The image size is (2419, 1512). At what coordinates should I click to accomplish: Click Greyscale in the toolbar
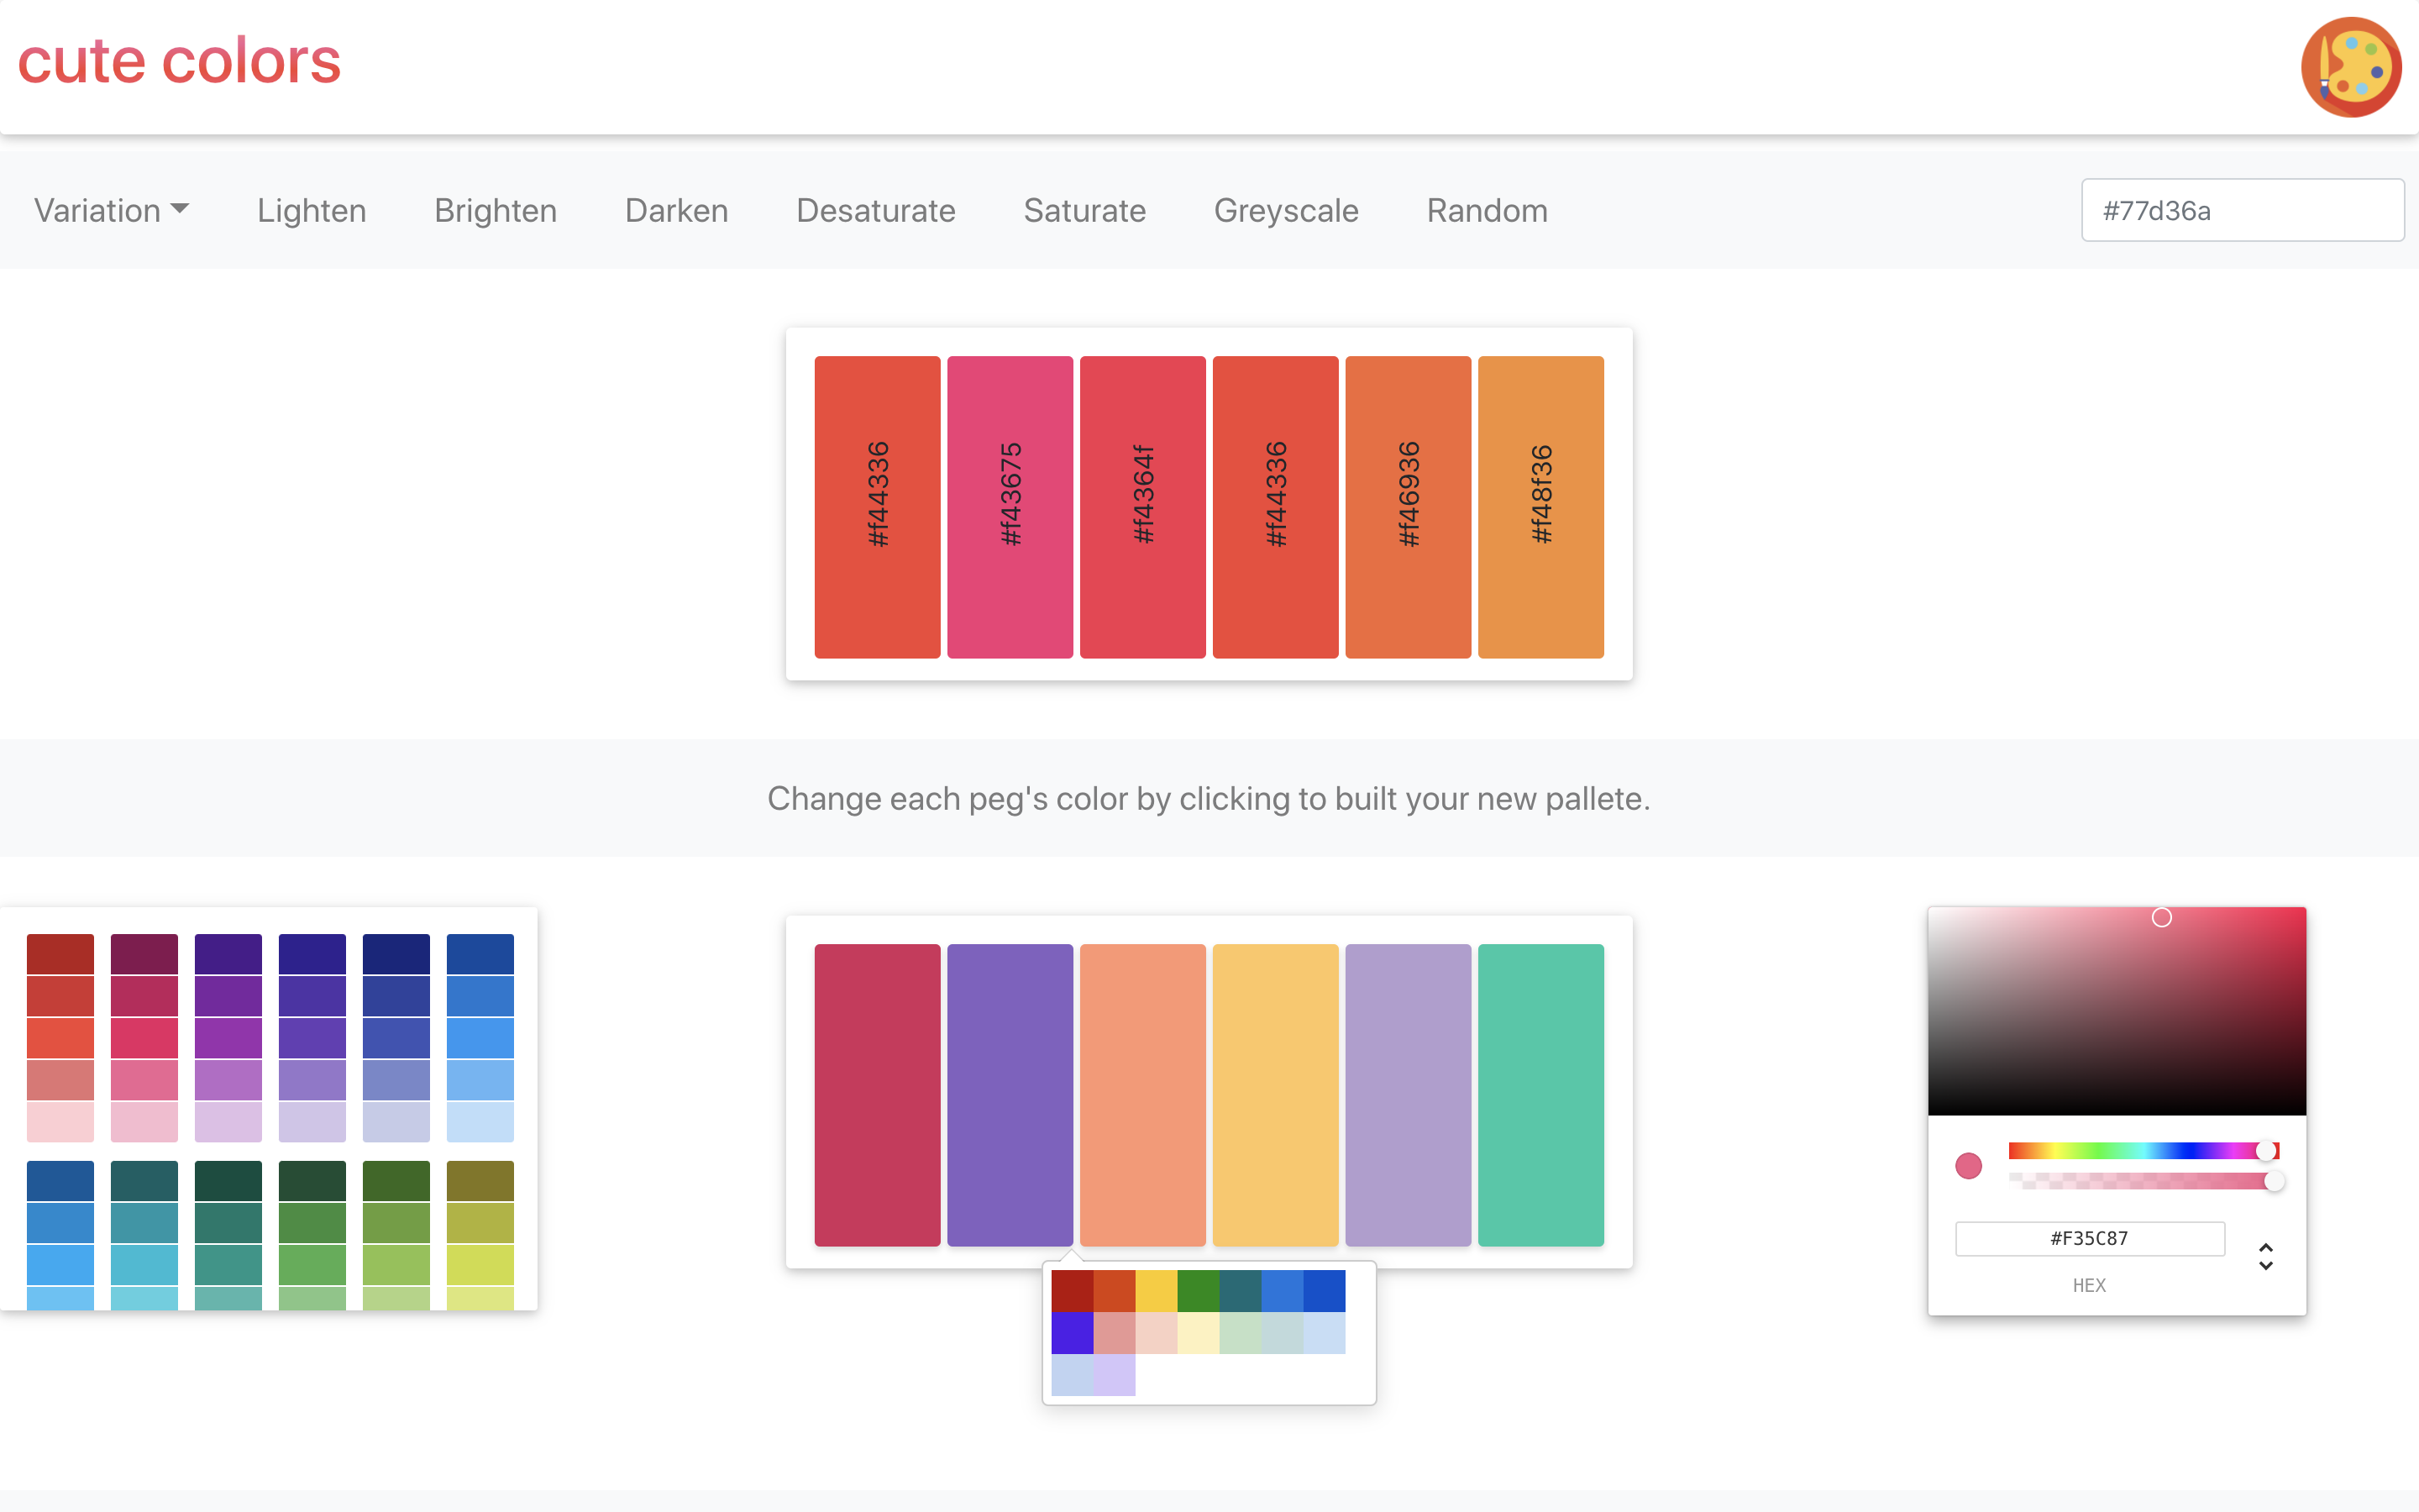(1285, 210)
